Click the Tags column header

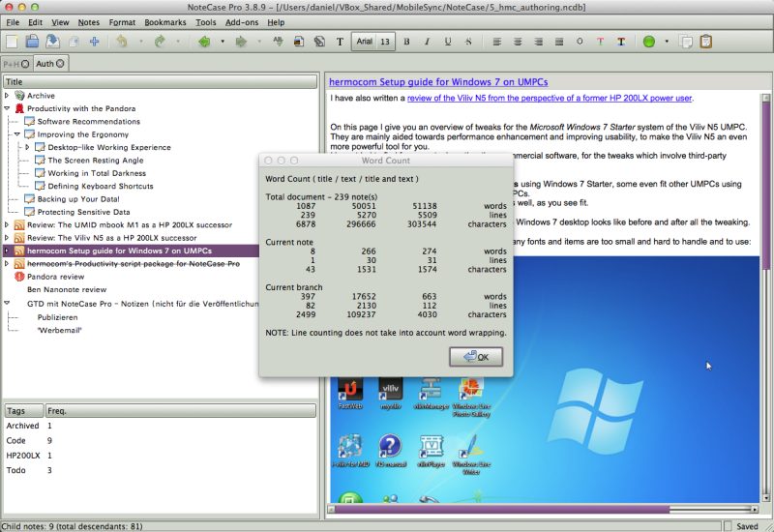23,410
